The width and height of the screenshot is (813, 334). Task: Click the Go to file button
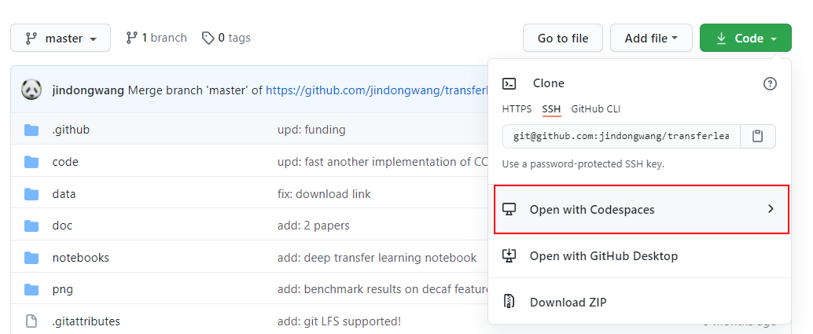click(562, 38)
